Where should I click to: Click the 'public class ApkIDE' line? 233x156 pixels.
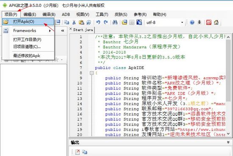point(119,68)
